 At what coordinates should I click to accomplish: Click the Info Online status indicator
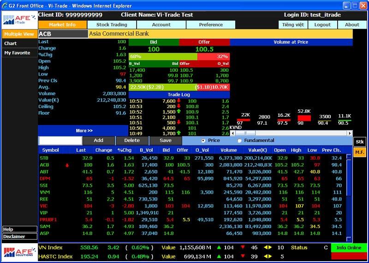click(349, 247)
